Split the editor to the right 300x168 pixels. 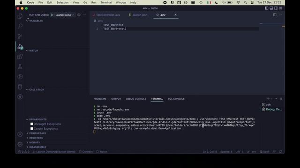275,14
